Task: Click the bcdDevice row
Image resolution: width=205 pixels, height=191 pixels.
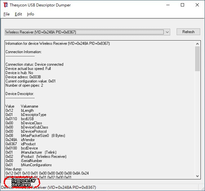Action: coord(22,148)
